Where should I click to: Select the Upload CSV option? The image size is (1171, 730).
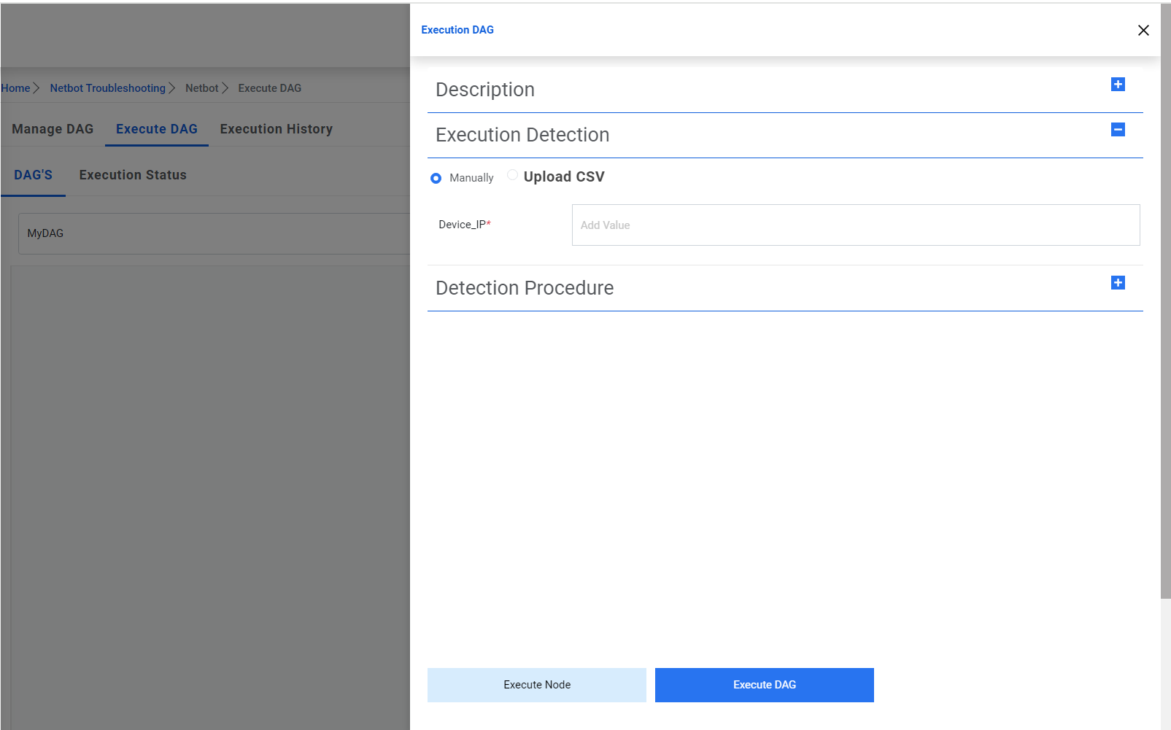(512, 175)
